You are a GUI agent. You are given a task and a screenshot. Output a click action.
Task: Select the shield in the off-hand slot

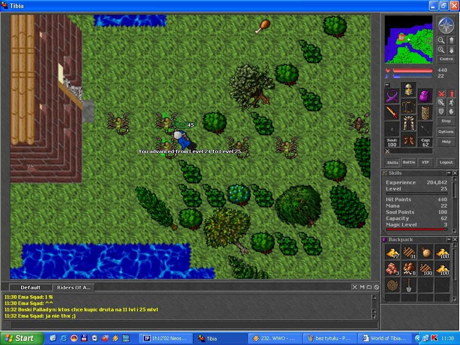tap(425, 113)
